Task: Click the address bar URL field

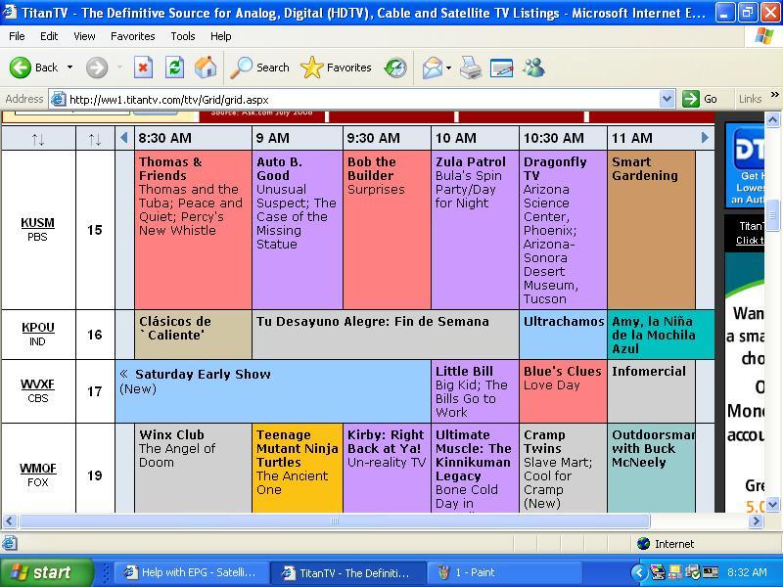Action: click(x=362, y=100)
